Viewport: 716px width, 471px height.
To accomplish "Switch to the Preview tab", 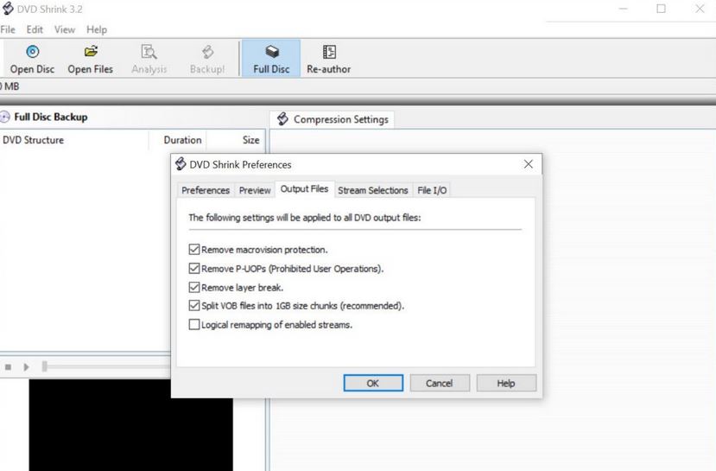I will tap(255, 190).
